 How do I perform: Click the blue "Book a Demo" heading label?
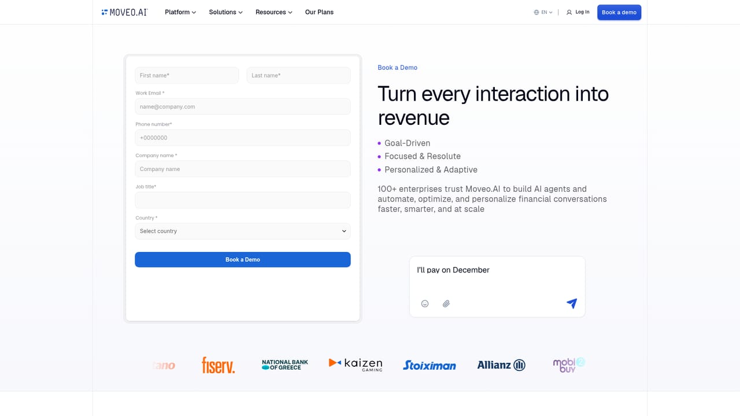pos(398,68)
